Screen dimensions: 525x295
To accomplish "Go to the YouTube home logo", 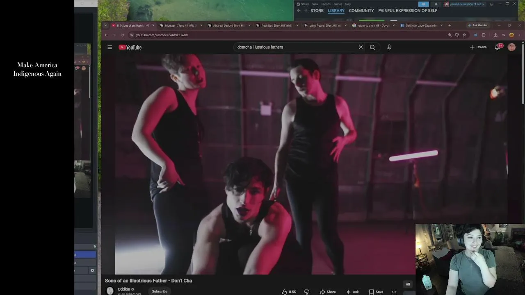I will pos(130,47).
